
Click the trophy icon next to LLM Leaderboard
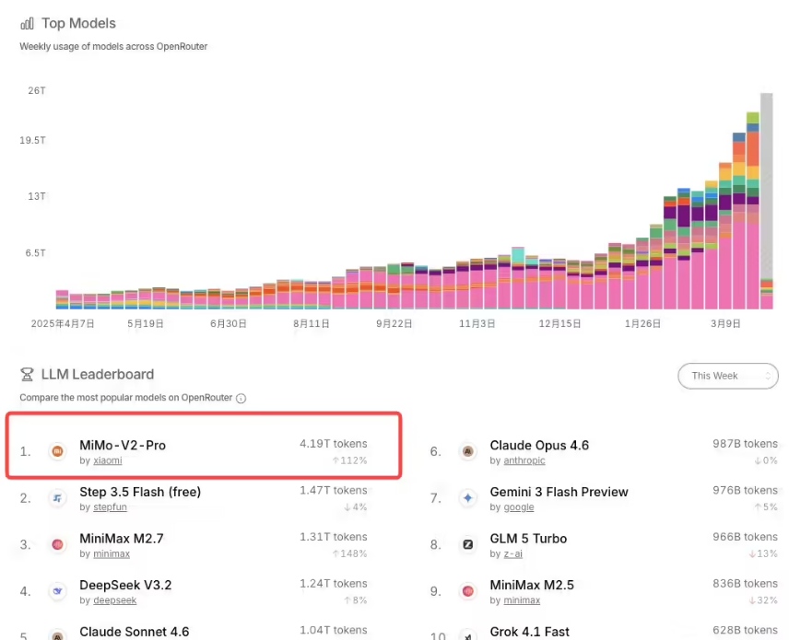27,375
